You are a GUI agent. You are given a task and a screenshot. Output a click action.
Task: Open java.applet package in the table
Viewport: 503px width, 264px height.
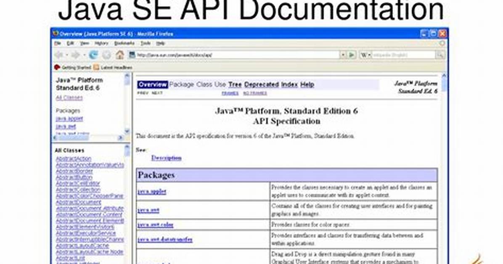(152, 192)
